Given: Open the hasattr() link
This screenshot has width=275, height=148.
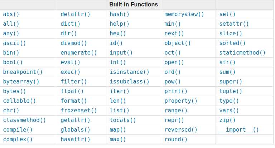Looking at the screenshot, I should click(75, 139).
